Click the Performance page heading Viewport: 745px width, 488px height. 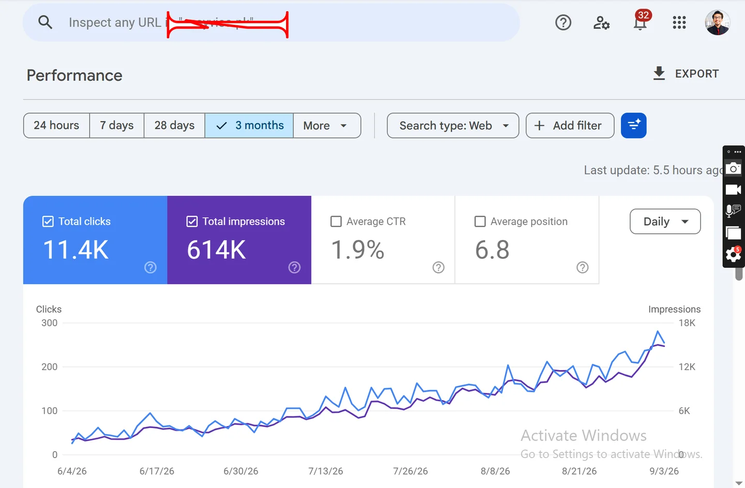tap(74, 75)
